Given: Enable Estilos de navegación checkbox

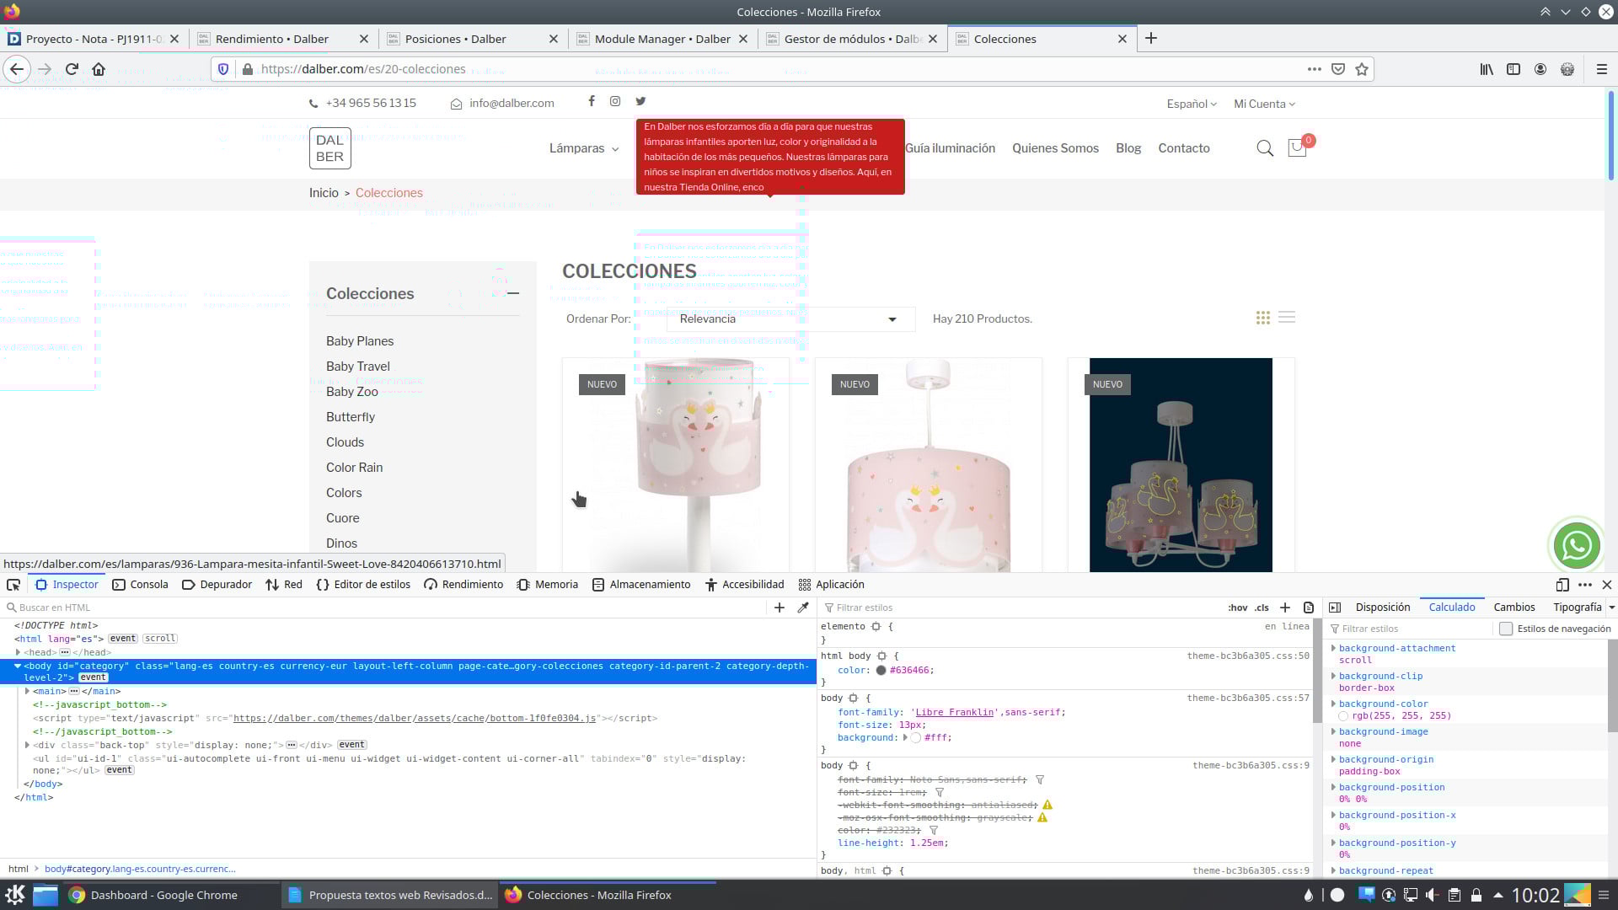Looking at the screenshot, I should pos(1506,629).
